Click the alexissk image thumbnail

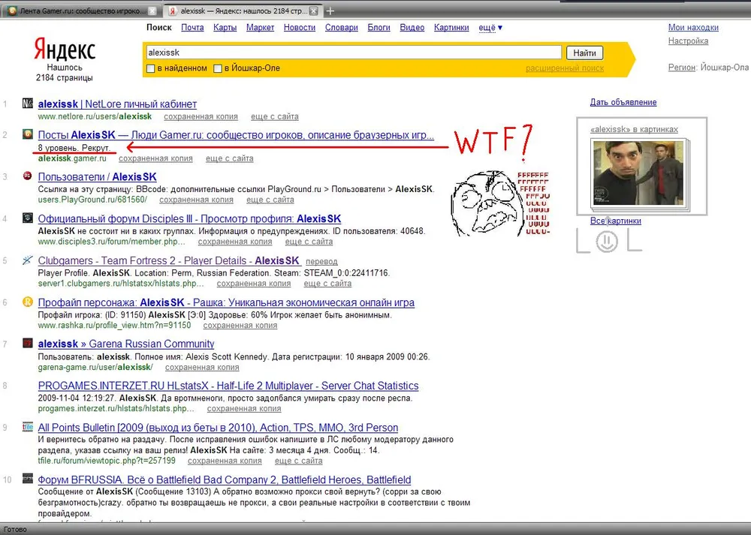[x=641, y=173]
